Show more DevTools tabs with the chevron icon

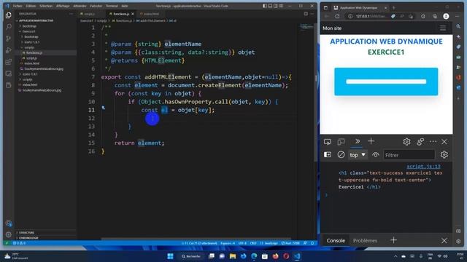coord(357,141)
